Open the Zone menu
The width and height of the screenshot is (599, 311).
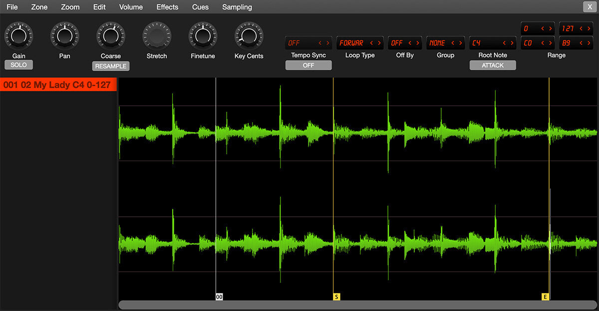coord(39,7)
